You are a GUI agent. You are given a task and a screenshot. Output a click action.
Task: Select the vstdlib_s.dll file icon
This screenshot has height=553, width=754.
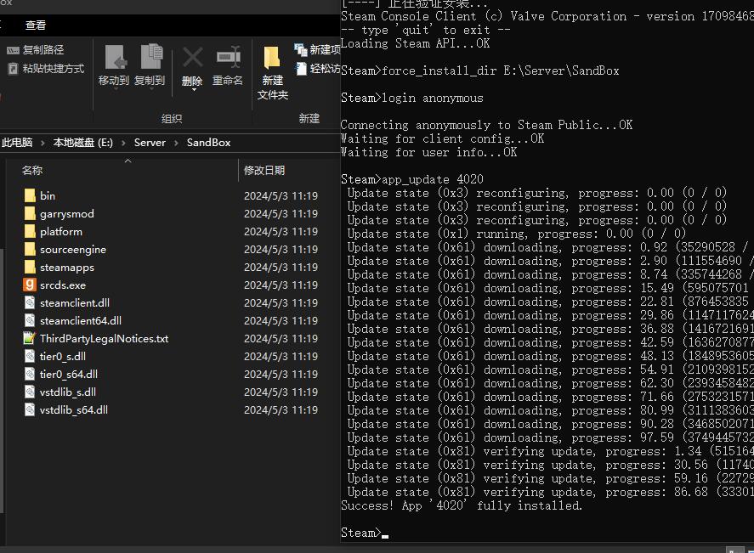tap(30, 392)
